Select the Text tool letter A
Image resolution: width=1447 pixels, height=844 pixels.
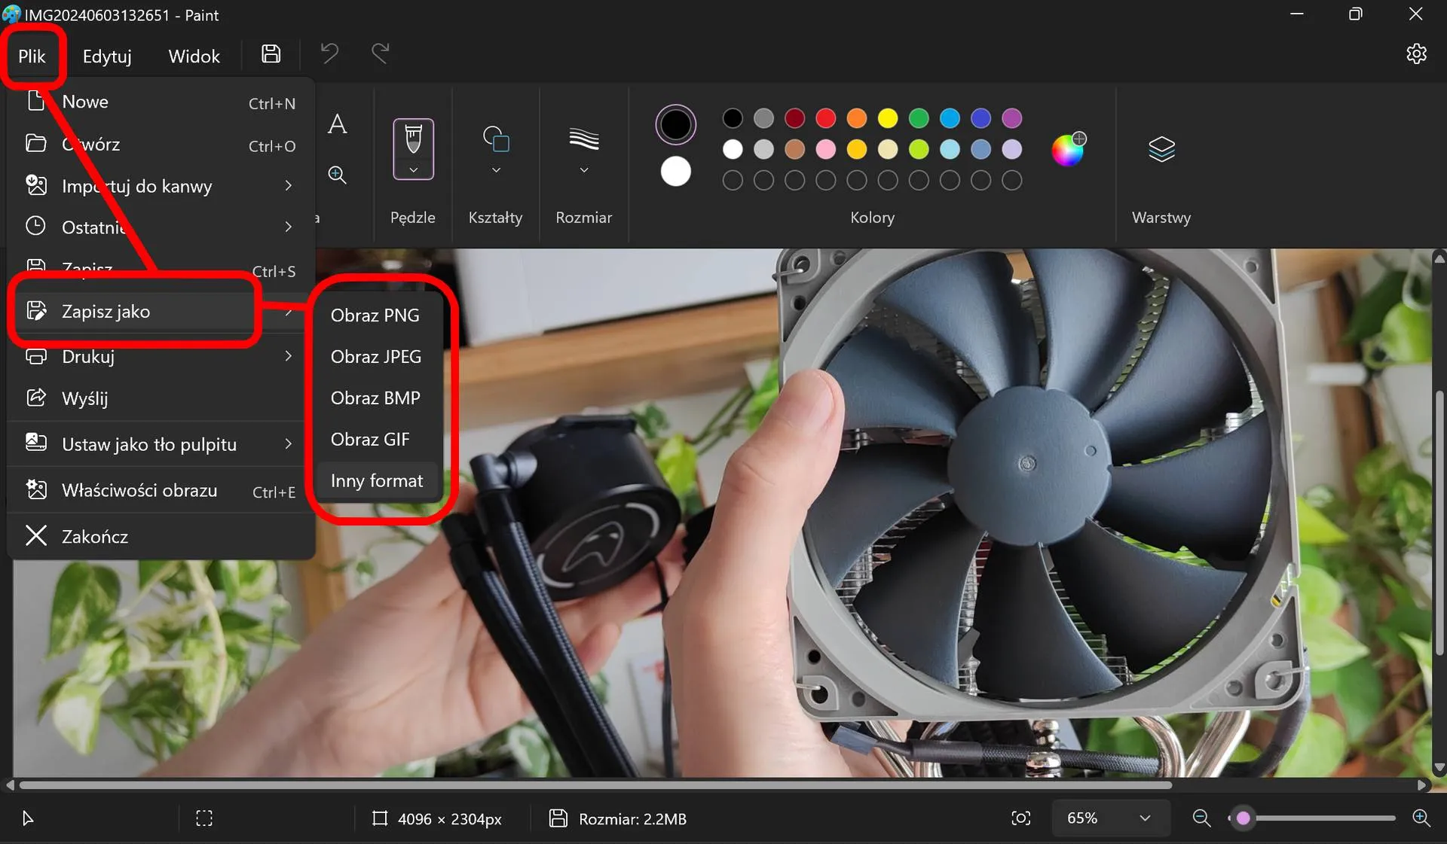tap(337, 124)
